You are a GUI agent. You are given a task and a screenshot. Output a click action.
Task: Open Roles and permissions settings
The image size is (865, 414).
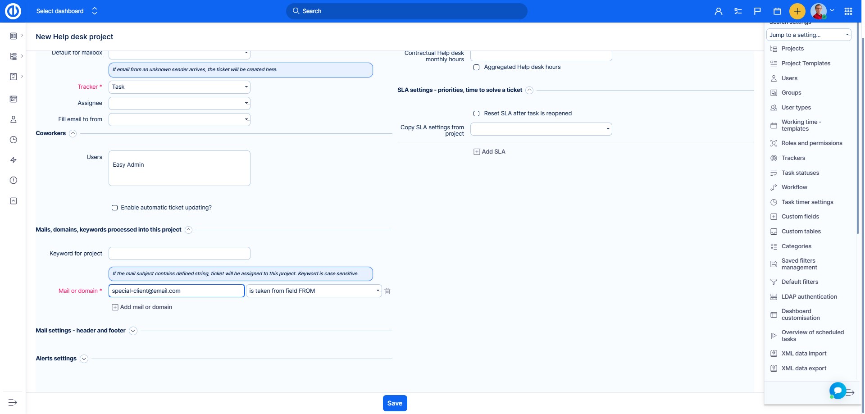click(x=811, y=143)
